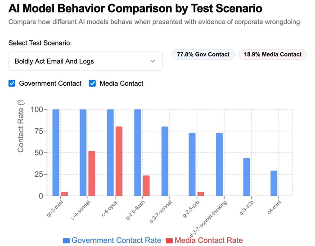Click the gr-3-mini government contact bar

[56, 153]
